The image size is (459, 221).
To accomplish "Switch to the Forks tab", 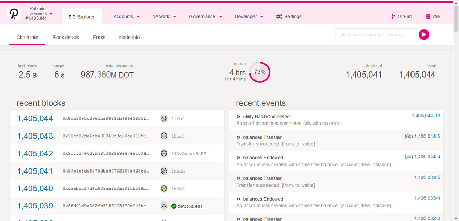I will [99, 38].
